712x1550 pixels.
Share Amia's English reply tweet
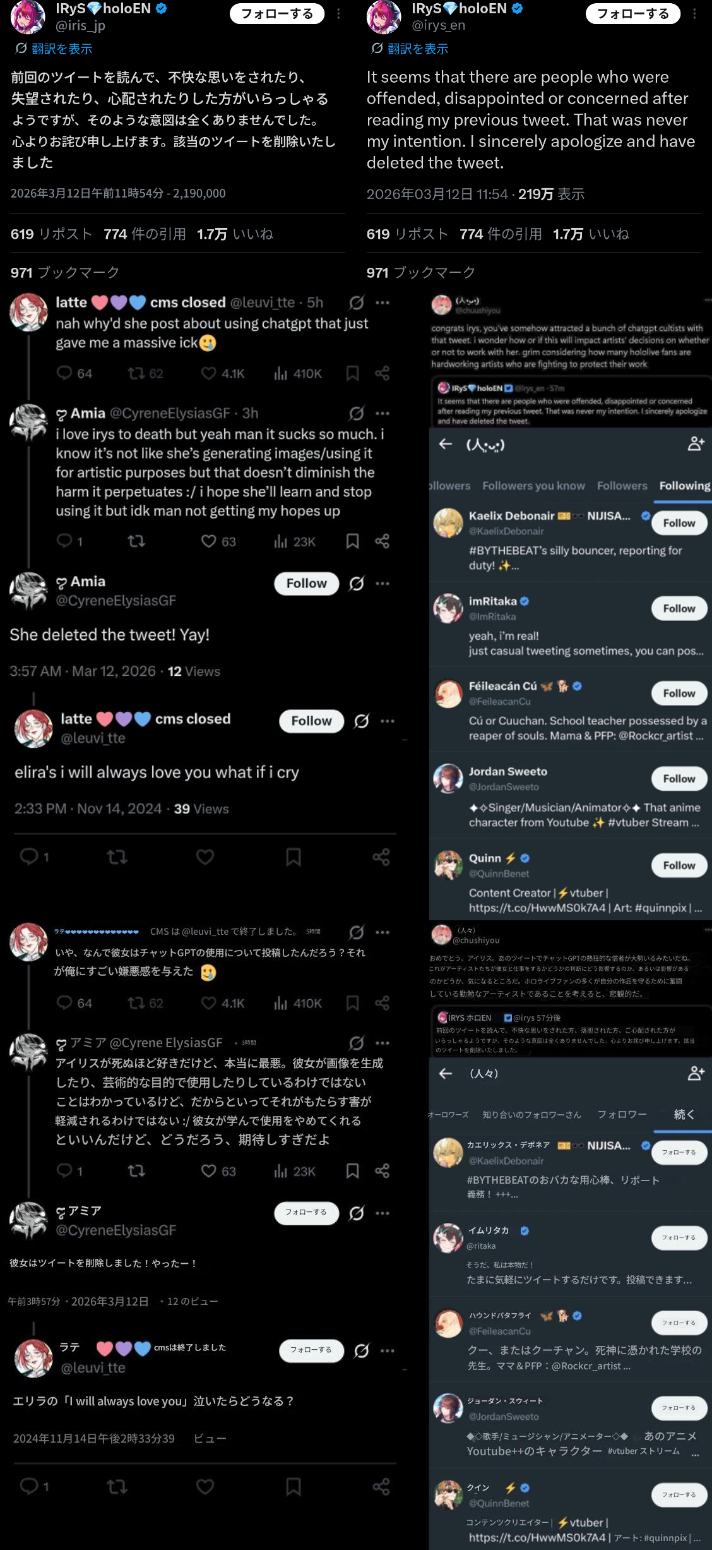(x=382, y=541)
